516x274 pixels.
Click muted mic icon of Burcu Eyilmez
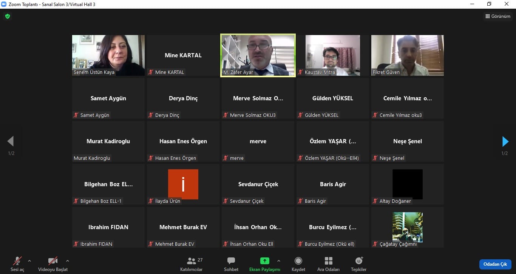coord(300,244)
